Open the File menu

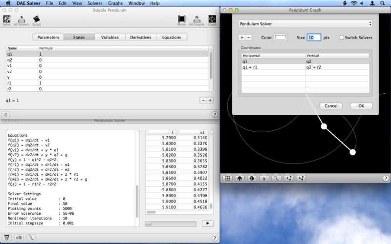(49, 3)
